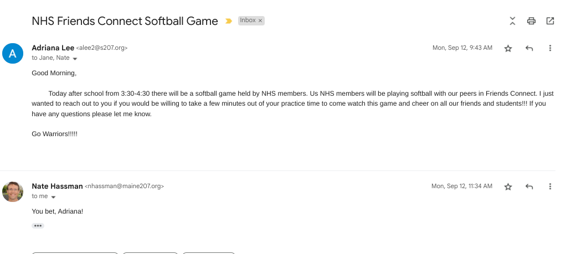Screen dimensions: 561x254
Task: Expand the "to me" recipient details
Action: pyautogui.click(x=54, y=196)
